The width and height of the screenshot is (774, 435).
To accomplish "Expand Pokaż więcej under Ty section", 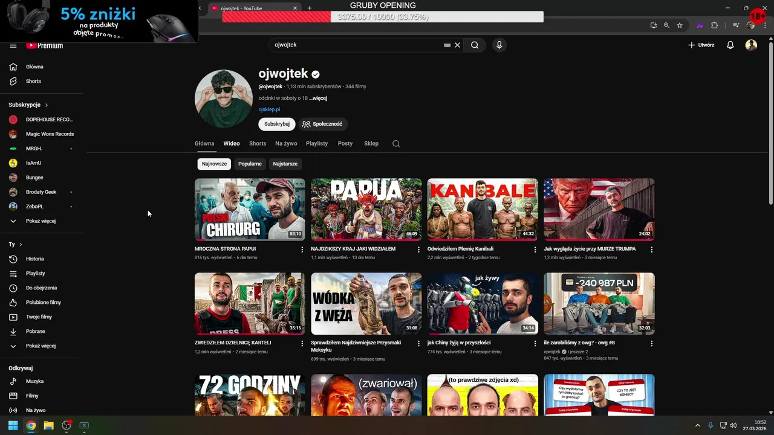I will 41,346.
